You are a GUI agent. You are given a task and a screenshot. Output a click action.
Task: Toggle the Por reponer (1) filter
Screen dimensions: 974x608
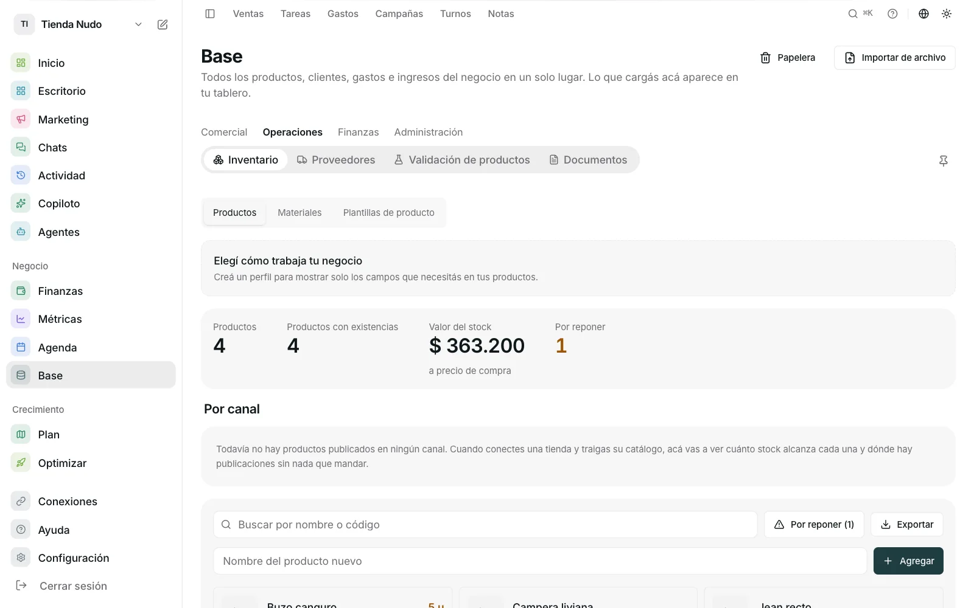point(814,524)
